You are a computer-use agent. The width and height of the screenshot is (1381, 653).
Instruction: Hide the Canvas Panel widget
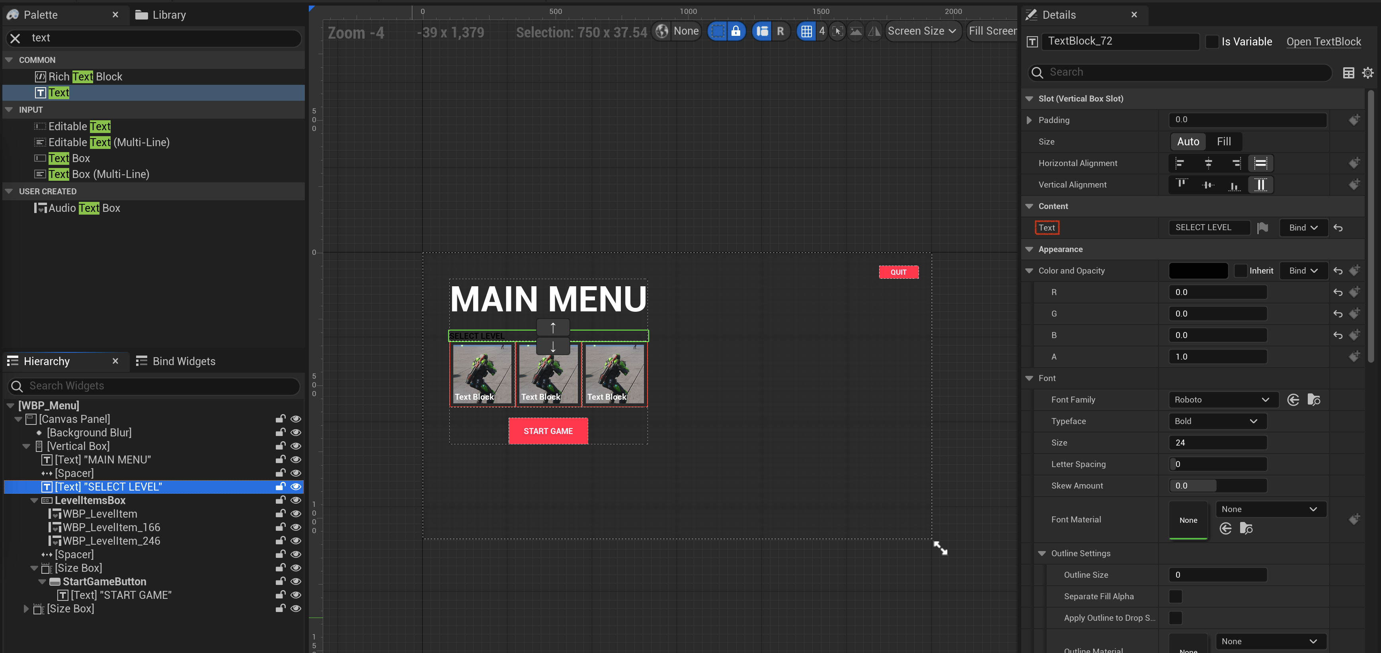pyautogui.click(x=295, y=419)
